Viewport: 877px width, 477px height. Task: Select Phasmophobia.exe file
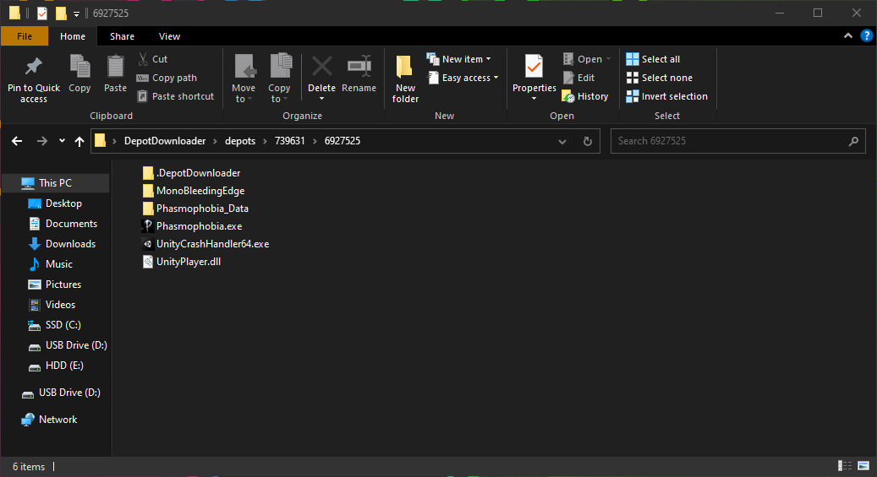[x=193, y=226]
